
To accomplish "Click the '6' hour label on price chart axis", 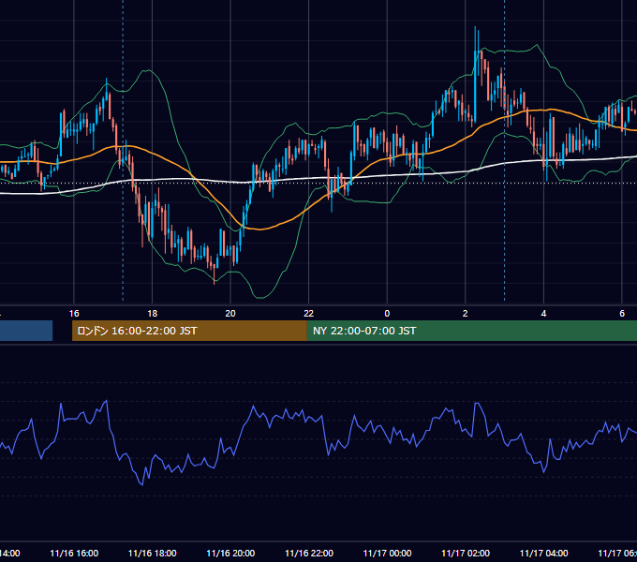I will [x=622, y=314].
